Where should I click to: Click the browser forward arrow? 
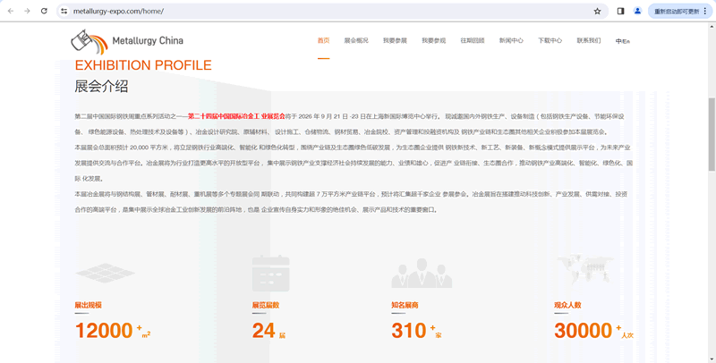pos(27,11)
